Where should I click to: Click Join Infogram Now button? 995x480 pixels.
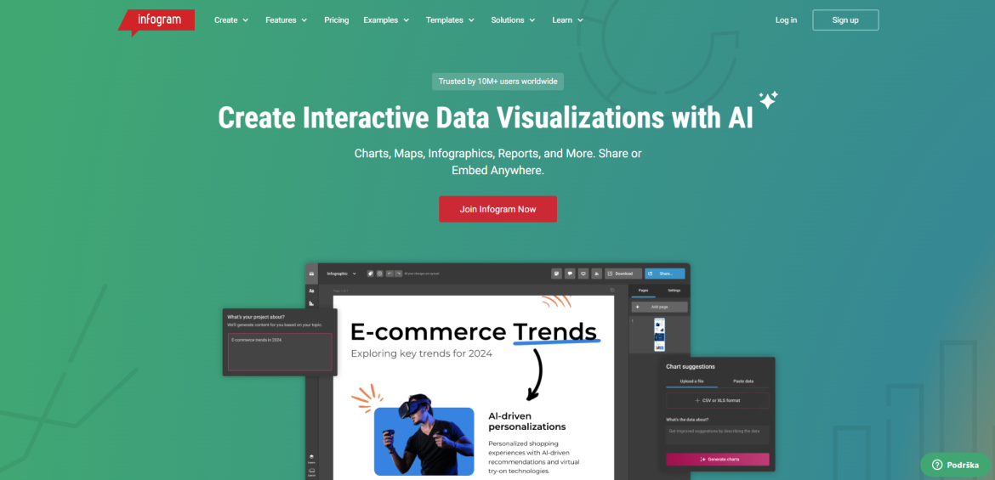(x=497, y=209)
